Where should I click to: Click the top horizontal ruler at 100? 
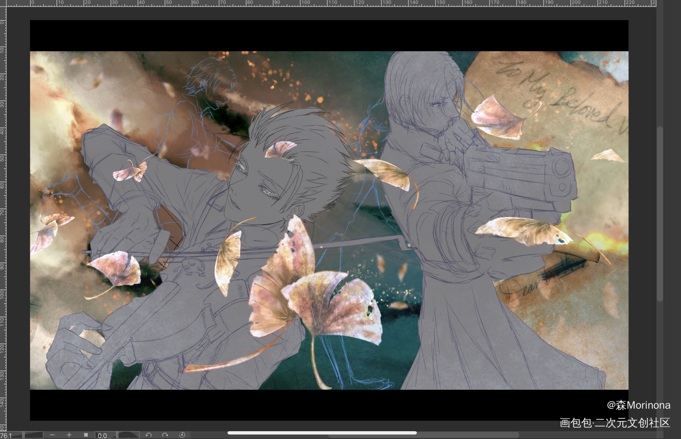(x=305, y=3)
